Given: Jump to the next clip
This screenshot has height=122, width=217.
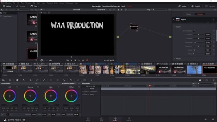Looking at the screenshot, I should click(83, 60).
